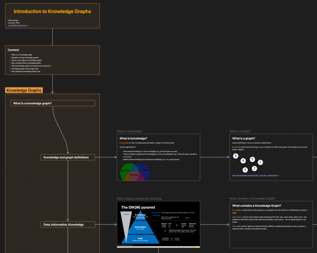
Task: Click graph node 6
Action: [x=236, y=156]
